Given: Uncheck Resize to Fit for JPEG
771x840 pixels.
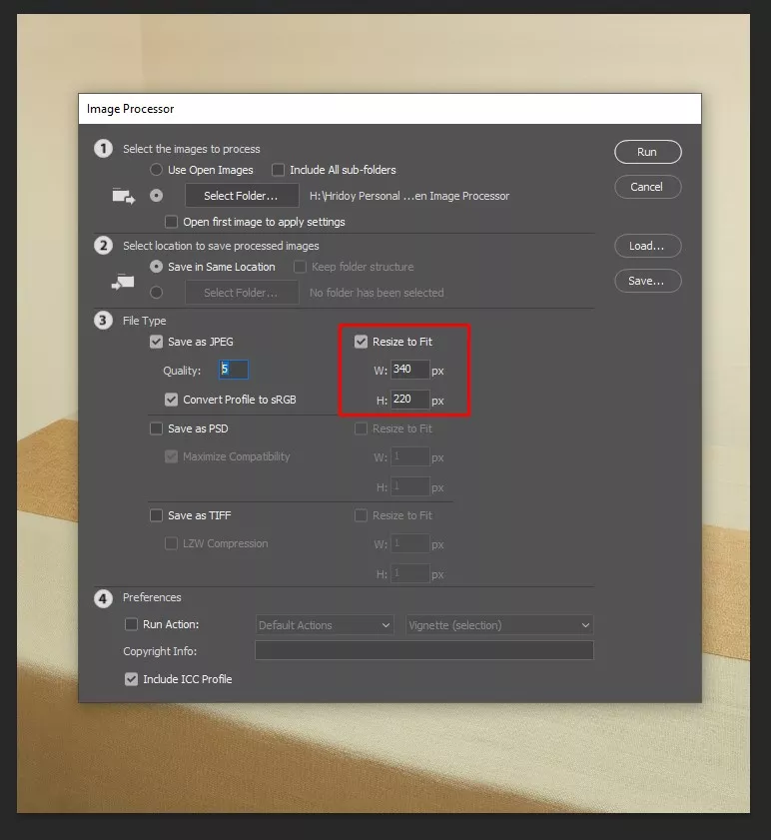Looking at the screenshot, I should point(362,342).
